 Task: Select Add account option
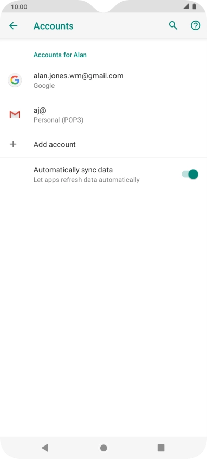point(103,144)
